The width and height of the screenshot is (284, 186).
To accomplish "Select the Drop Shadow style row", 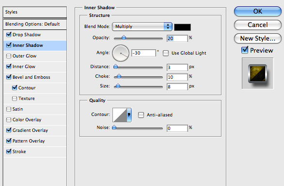I will tap(35, 35).
